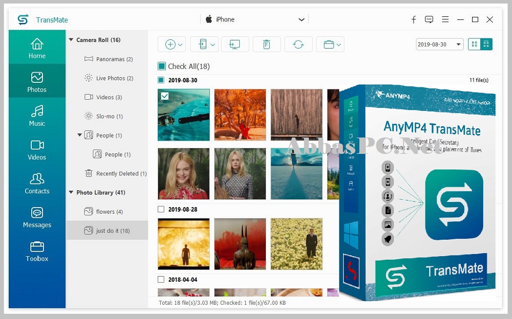Toggle the 2019-08-30 group checkbox
This screenshot has width=512, height=319.
161,80
